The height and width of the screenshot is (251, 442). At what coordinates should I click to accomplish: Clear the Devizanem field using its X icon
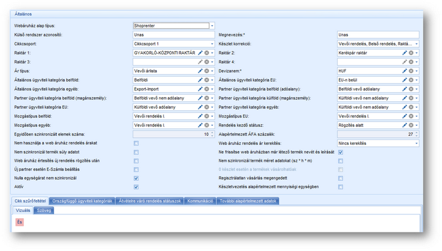(x=411, y=71)
